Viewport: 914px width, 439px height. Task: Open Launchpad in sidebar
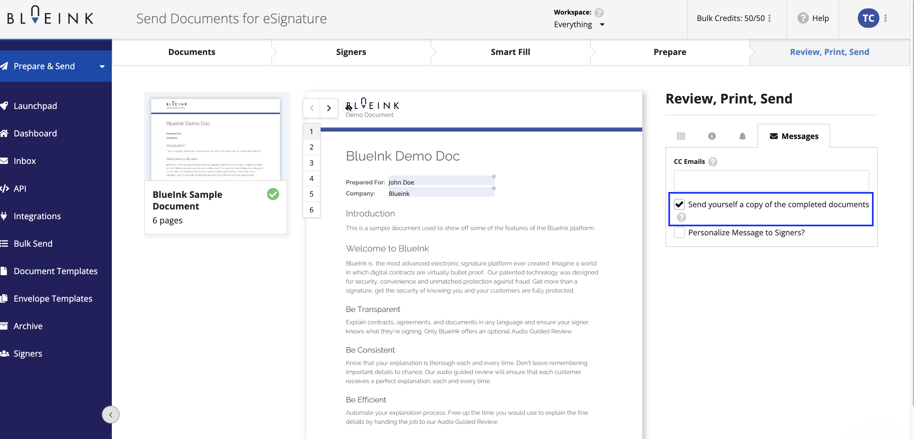[35, 106]
